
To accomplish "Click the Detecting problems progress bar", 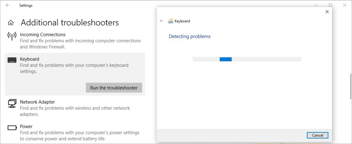I will [247, 59].
